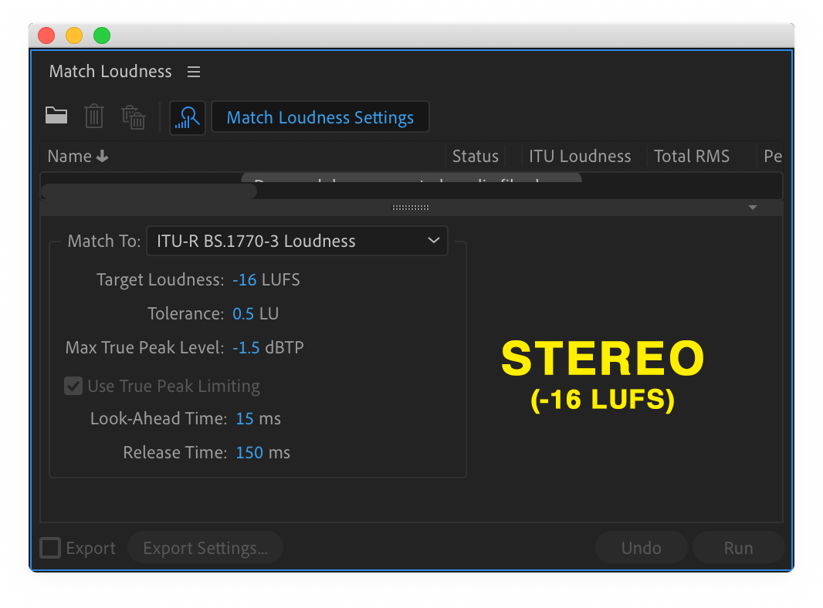Minimize the window with yellow button
Screen dimensions: 823x608
[74, 35]
